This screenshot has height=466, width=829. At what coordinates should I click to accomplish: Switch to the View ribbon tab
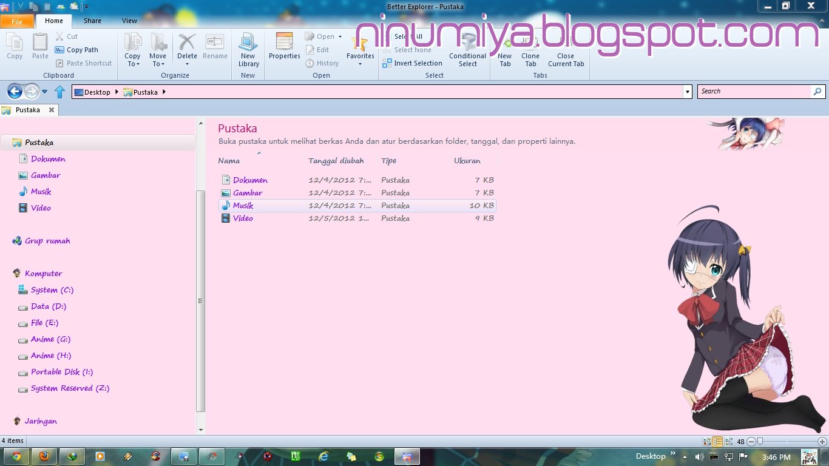[129, 21]
